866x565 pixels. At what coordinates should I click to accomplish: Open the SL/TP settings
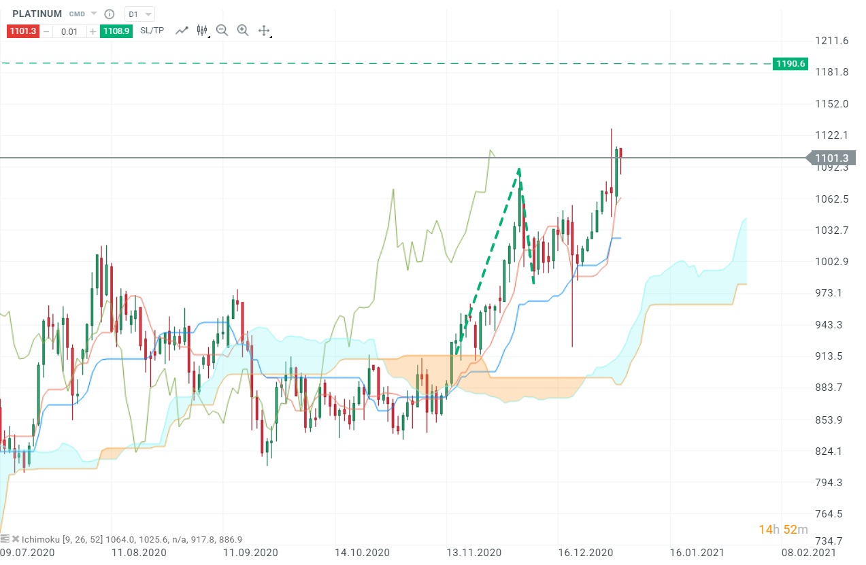152,31
